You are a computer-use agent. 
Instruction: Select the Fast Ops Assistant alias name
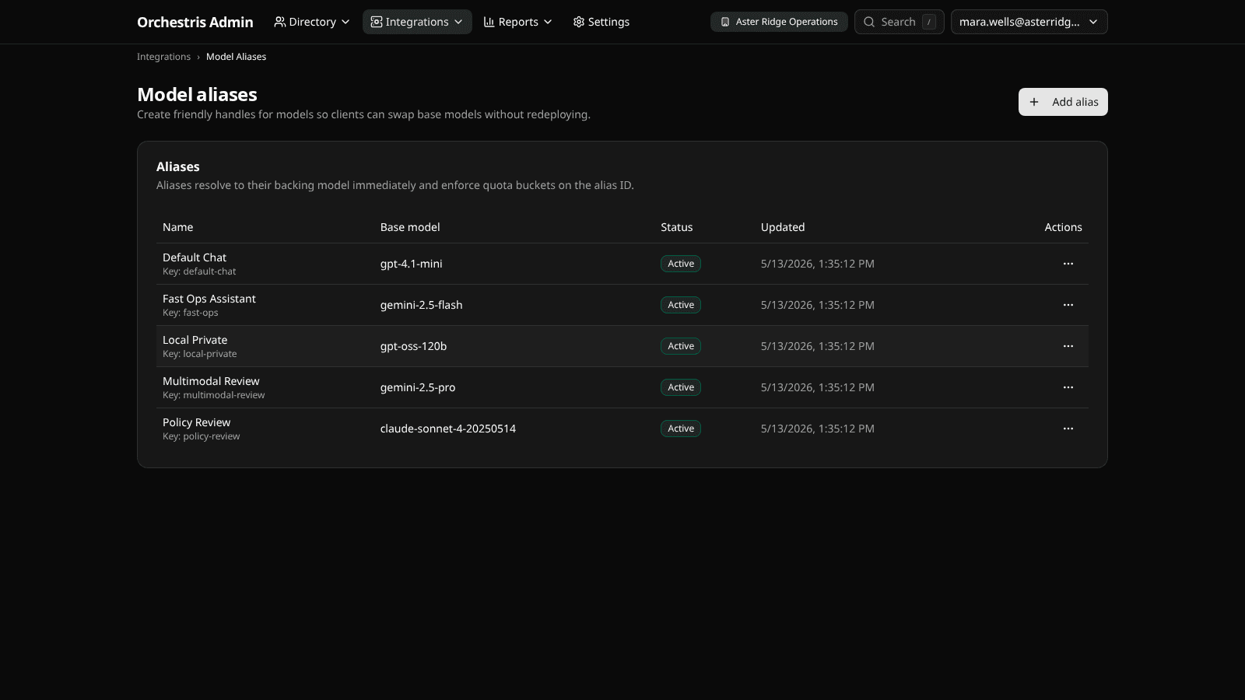tap(209, 299)
